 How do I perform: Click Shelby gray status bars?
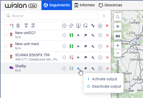coord(71,68)
